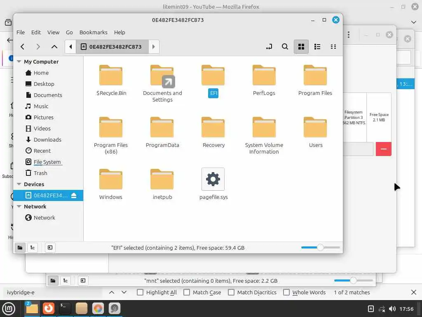The width and height of the screenshot is (422, 317).
Task: Select Documents and Settings shortcut folder
Action: point(162,76)
